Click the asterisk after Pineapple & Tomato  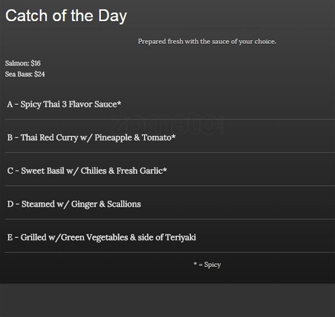point(174,137)
